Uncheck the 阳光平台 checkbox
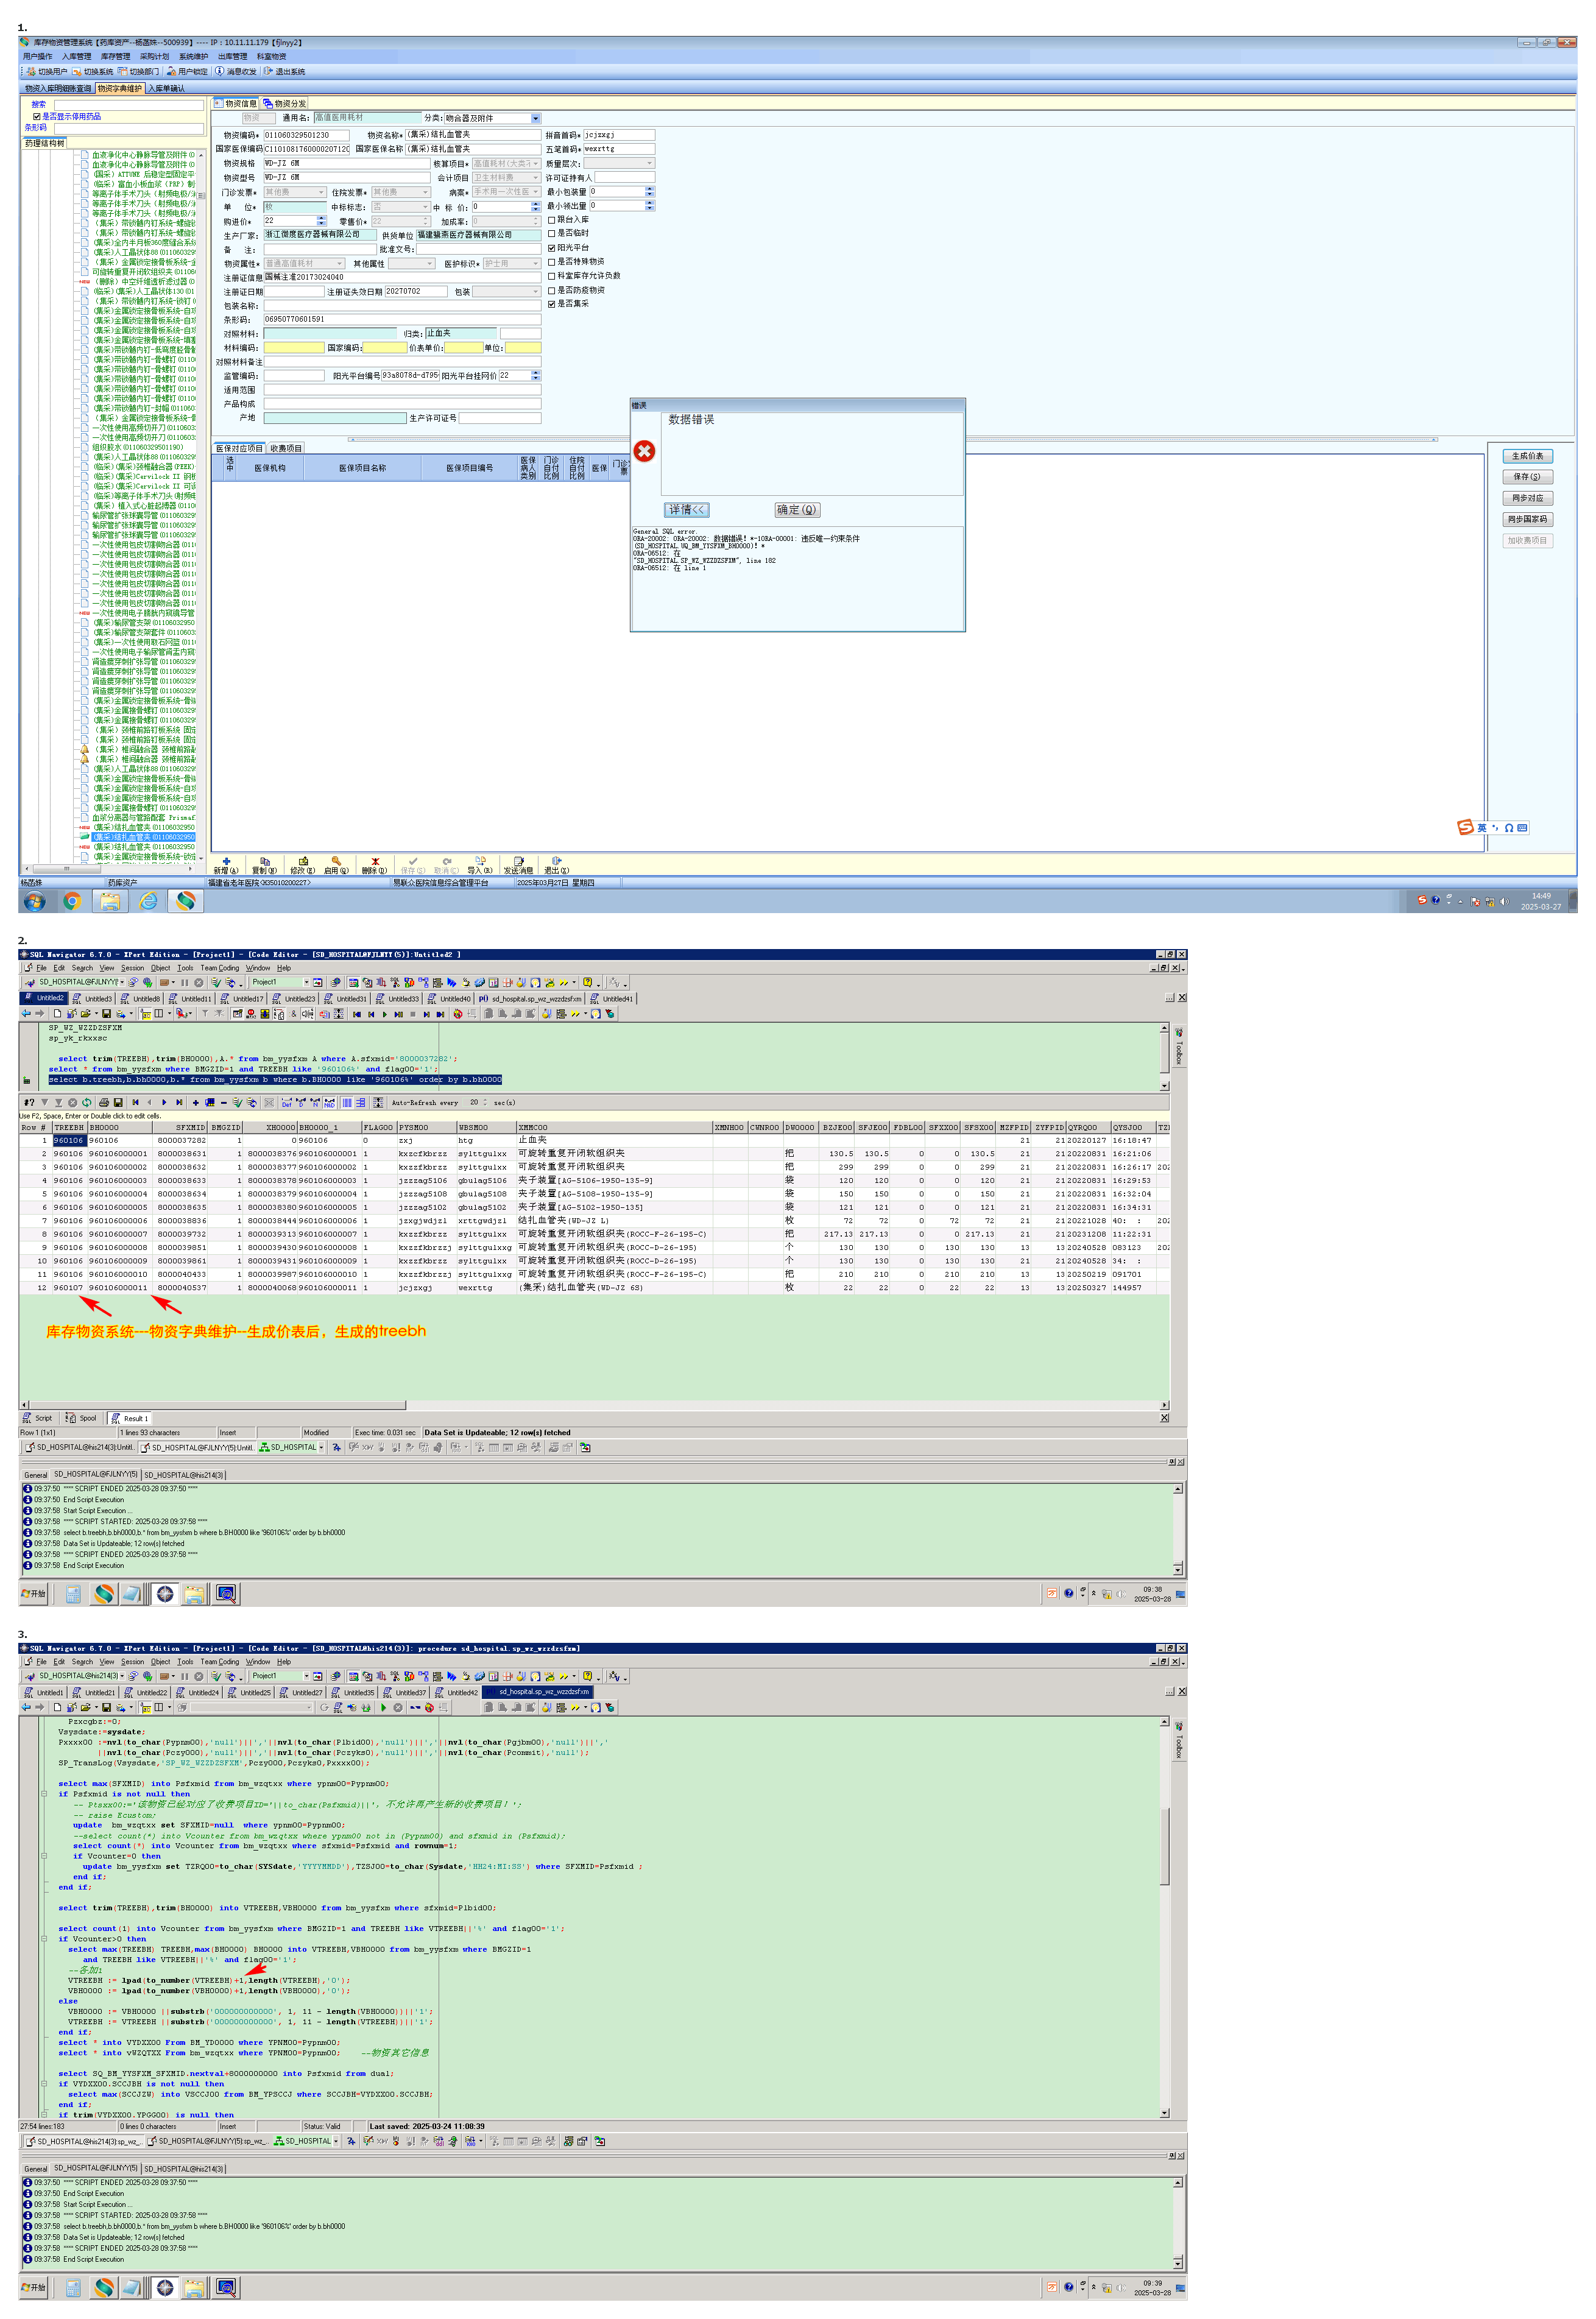 (x=551, y=248)
